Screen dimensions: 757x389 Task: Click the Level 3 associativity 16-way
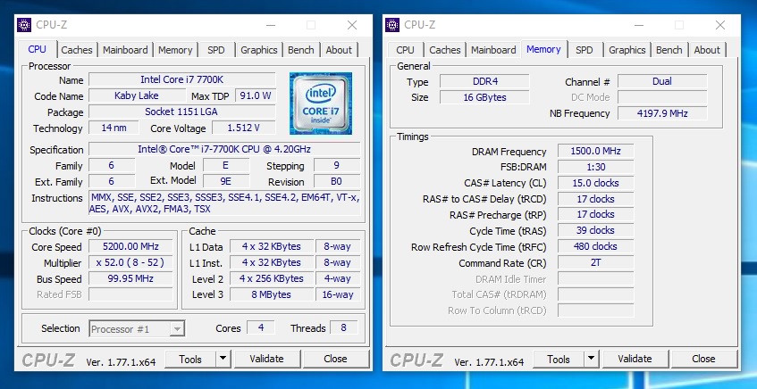(x=338, y=294)
